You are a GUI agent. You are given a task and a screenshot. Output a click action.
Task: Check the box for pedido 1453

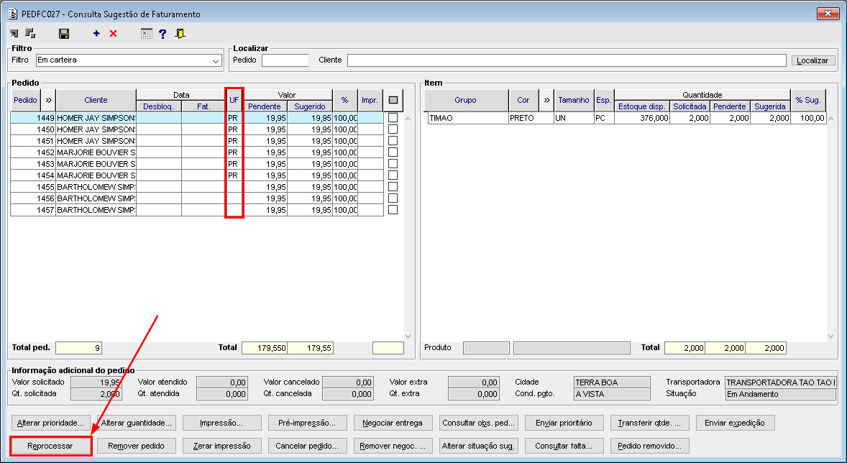(393, 164)
